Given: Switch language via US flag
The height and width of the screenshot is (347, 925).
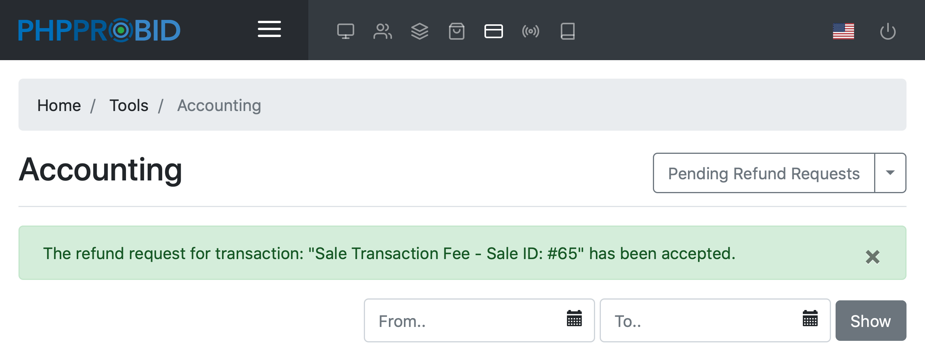Looking at the screenshot, I should (843, 31).
